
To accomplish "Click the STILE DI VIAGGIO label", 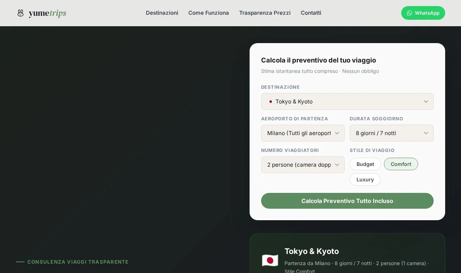I will pyautogui.click(x=372, y=151).
